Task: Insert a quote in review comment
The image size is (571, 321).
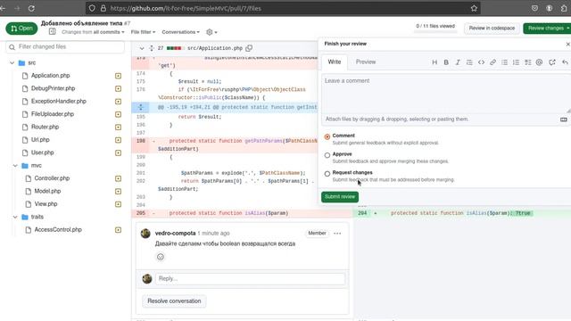Action: [x=469, y=62]
